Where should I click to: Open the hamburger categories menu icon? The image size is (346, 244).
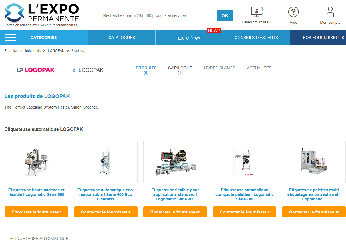[11, 38]
